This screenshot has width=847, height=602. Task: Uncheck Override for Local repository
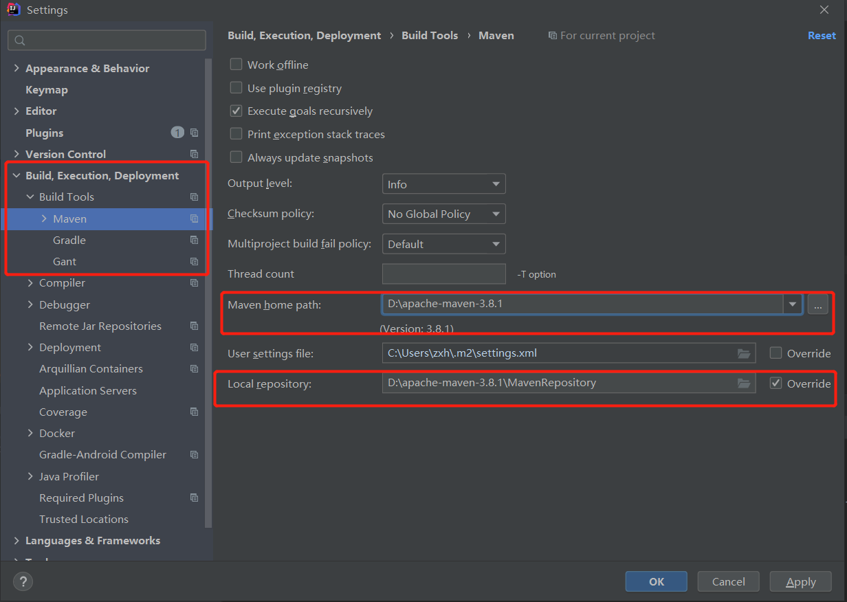[776, 383]
